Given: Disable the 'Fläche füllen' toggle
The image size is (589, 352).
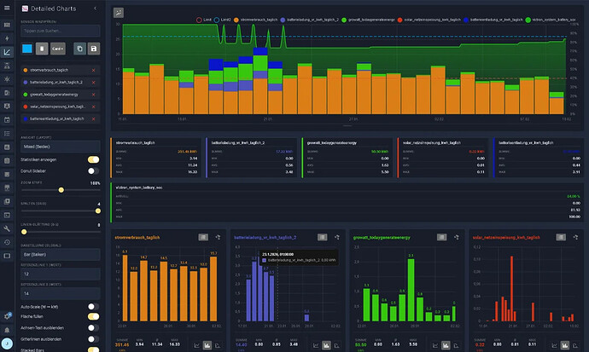Looking at the screenshot, I should click(94, 316).
